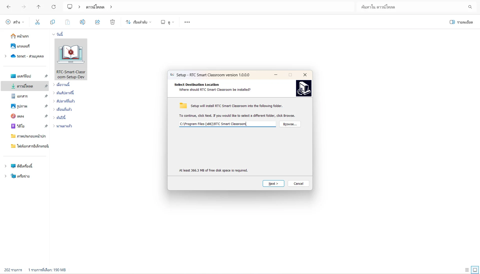This screenshot has height=274, width=480.
Task: Select 'เอกสาร' in the navigation pane
Action: pos(22,96)
